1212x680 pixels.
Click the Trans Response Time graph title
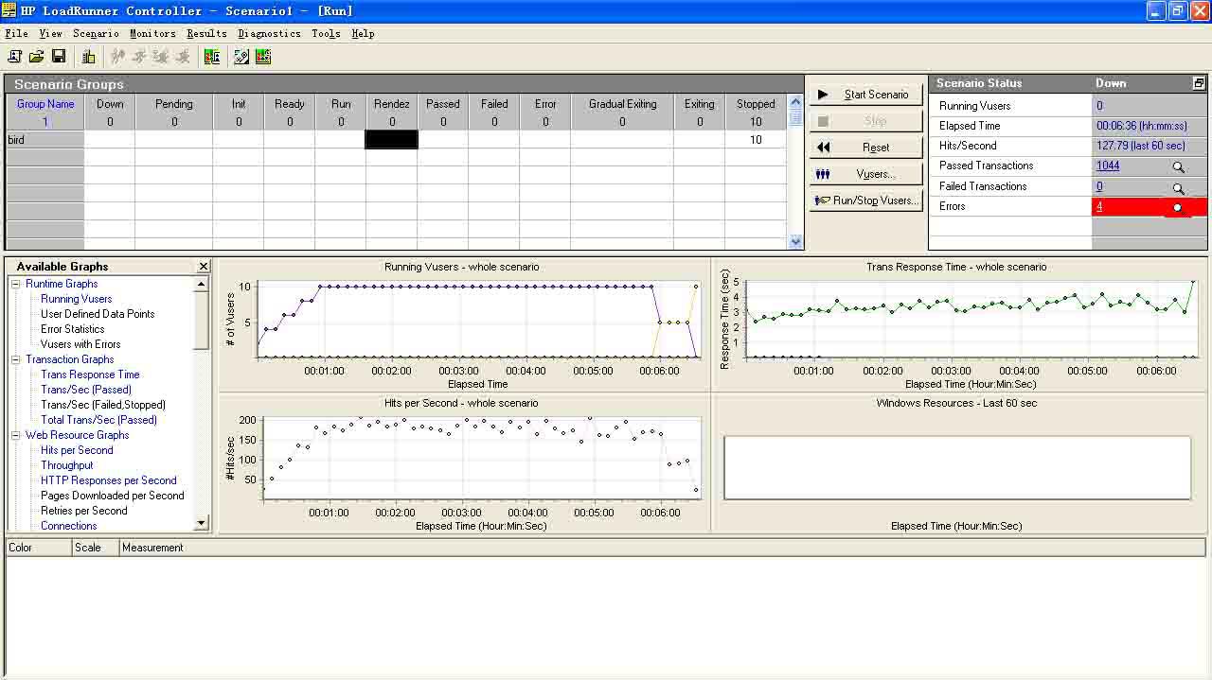click(956, 267)
